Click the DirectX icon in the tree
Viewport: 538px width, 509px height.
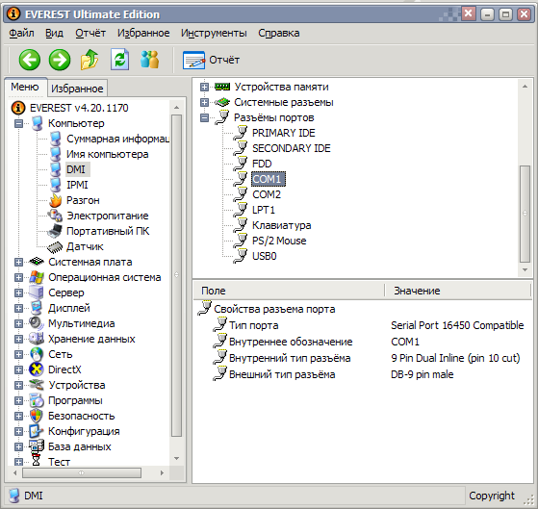click(x=37, y=369)
